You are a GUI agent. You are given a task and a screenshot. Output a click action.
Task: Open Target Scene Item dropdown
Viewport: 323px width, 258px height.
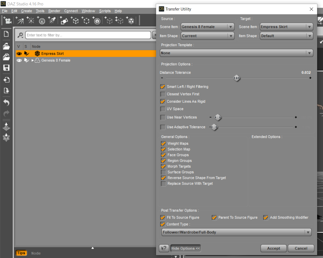[x=286, y=27]
